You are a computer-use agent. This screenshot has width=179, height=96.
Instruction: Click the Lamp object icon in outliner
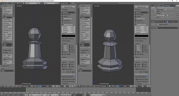point(155,17)
